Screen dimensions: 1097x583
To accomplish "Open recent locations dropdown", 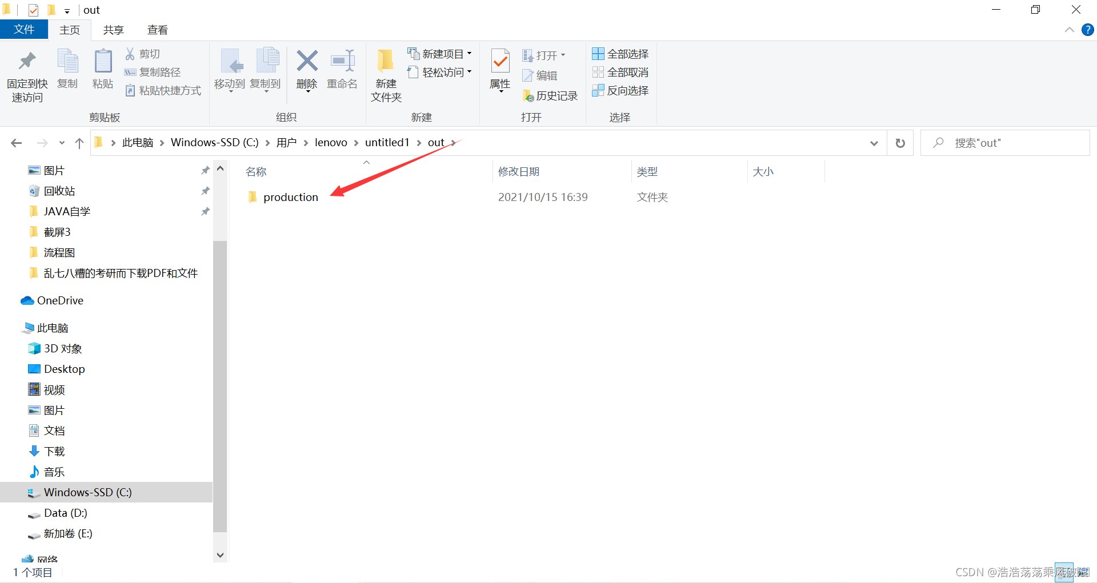I will pyautogui.click(x=62, y=143).
